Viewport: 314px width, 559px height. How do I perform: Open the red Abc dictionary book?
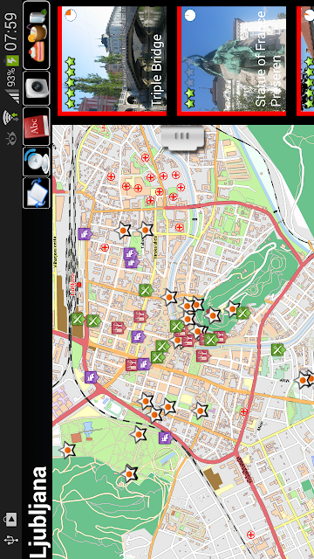tap(37, 126)
